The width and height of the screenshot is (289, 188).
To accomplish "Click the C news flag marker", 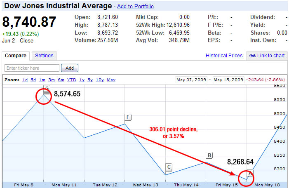I will [169, 167].
